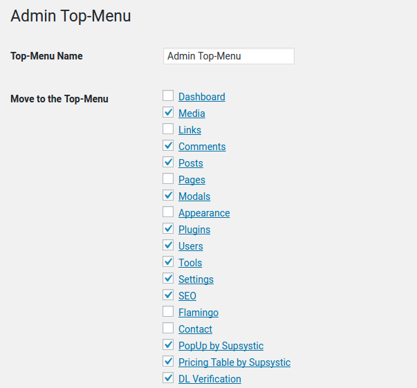
Task: Tick the Contact checkbox
Action: [x=168, y=328]
